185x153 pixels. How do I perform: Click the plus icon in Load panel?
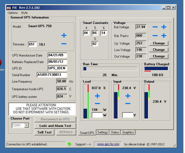pos(97,96)
